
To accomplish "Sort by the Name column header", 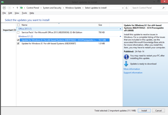I will click(x=59, y=25).
